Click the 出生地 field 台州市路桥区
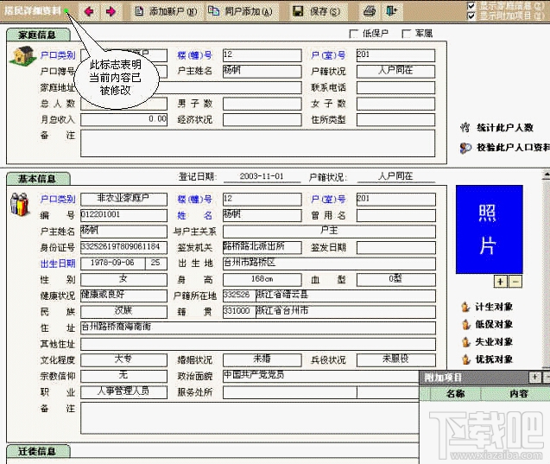This screenshot has height=464, width=550. pyautogui.click(x=329, y=264)
